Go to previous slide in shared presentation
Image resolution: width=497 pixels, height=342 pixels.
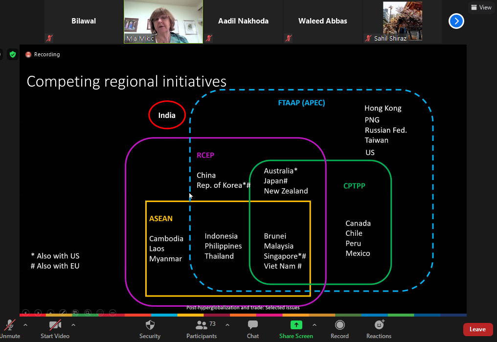25,313
